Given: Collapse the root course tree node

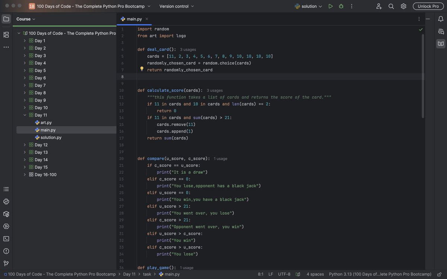Looking at the screenshot, I should [19, 33].
